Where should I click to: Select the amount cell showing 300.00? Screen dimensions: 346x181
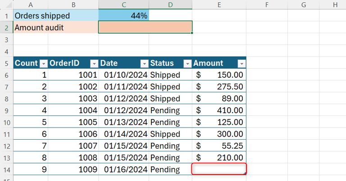[219, 134]
